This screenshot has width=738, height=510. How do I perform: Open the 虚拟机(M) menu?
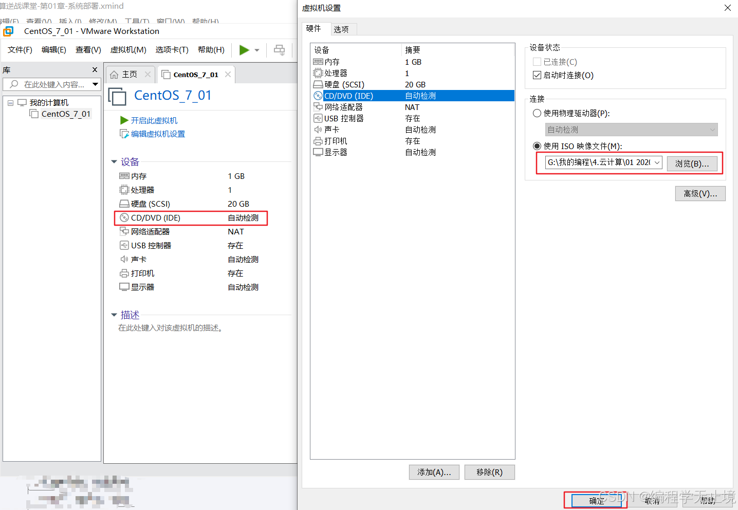[x=128, y=50]
